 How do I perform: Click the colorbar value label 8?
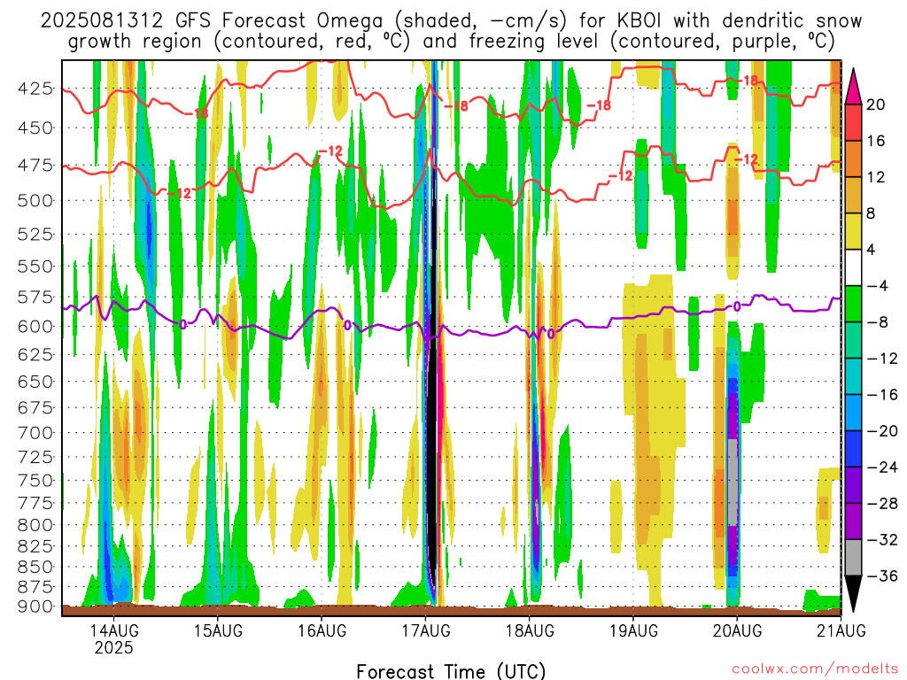(x=872, y=213)
